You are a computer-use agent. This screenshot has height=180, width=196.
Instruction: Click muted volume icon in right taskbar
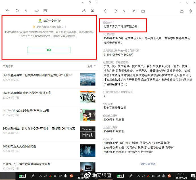click(159, 176)
